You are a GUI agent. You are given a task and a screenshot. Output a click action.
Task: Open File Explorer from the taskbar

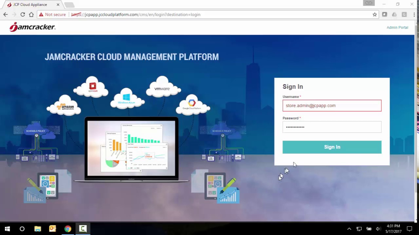(x=38, y=229)
